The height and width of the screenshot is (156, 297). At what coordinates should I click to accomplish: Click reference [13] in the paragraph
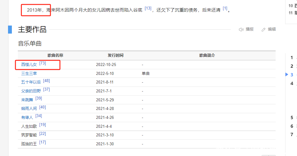click(148, 8)
